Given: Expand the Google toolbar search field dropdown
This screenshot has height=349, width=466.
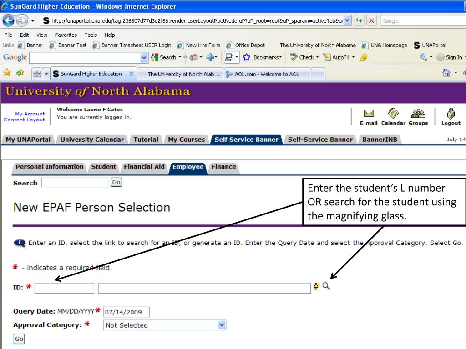Looking at the screenshot, I should pos(144,57).
